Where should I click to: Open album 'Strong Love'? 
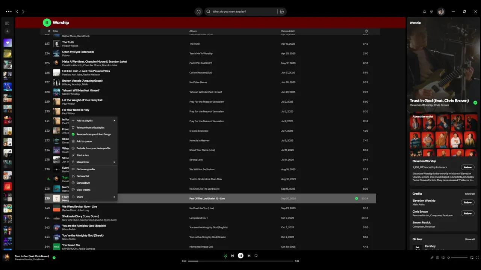[196, 160]
